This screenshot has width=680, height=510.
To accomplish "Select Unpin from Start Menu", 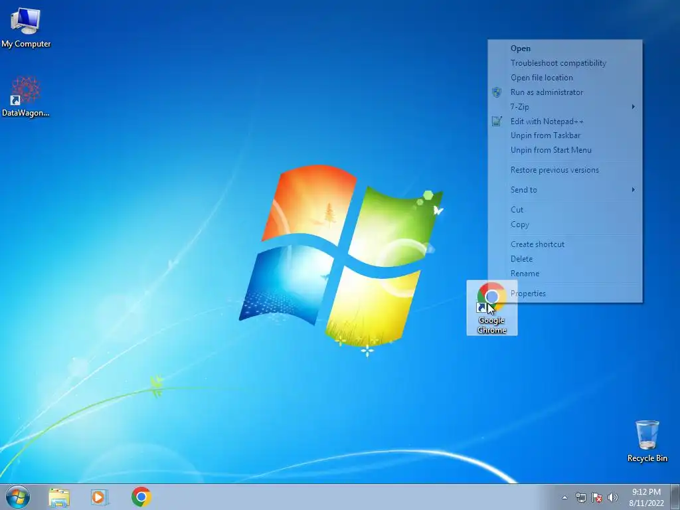I will 565,150.
